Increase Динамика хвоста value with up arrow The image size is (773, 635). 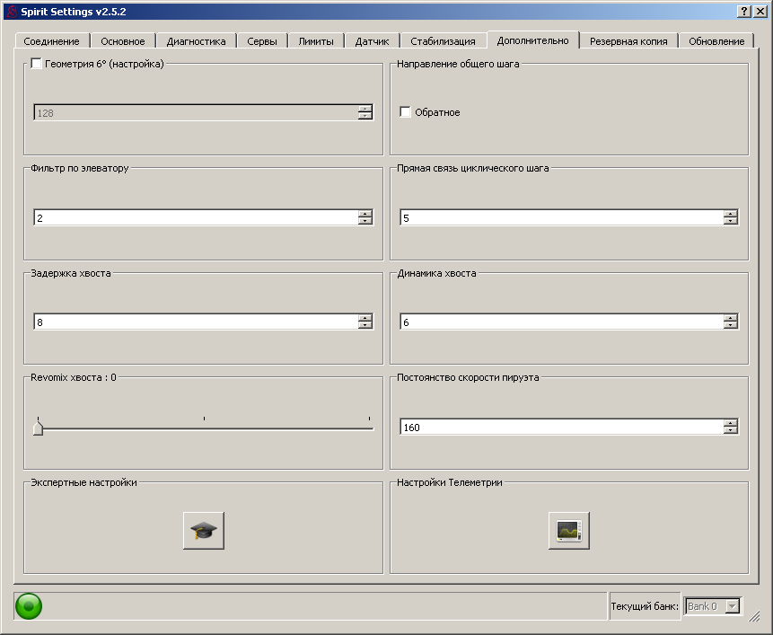click(731, 318)
